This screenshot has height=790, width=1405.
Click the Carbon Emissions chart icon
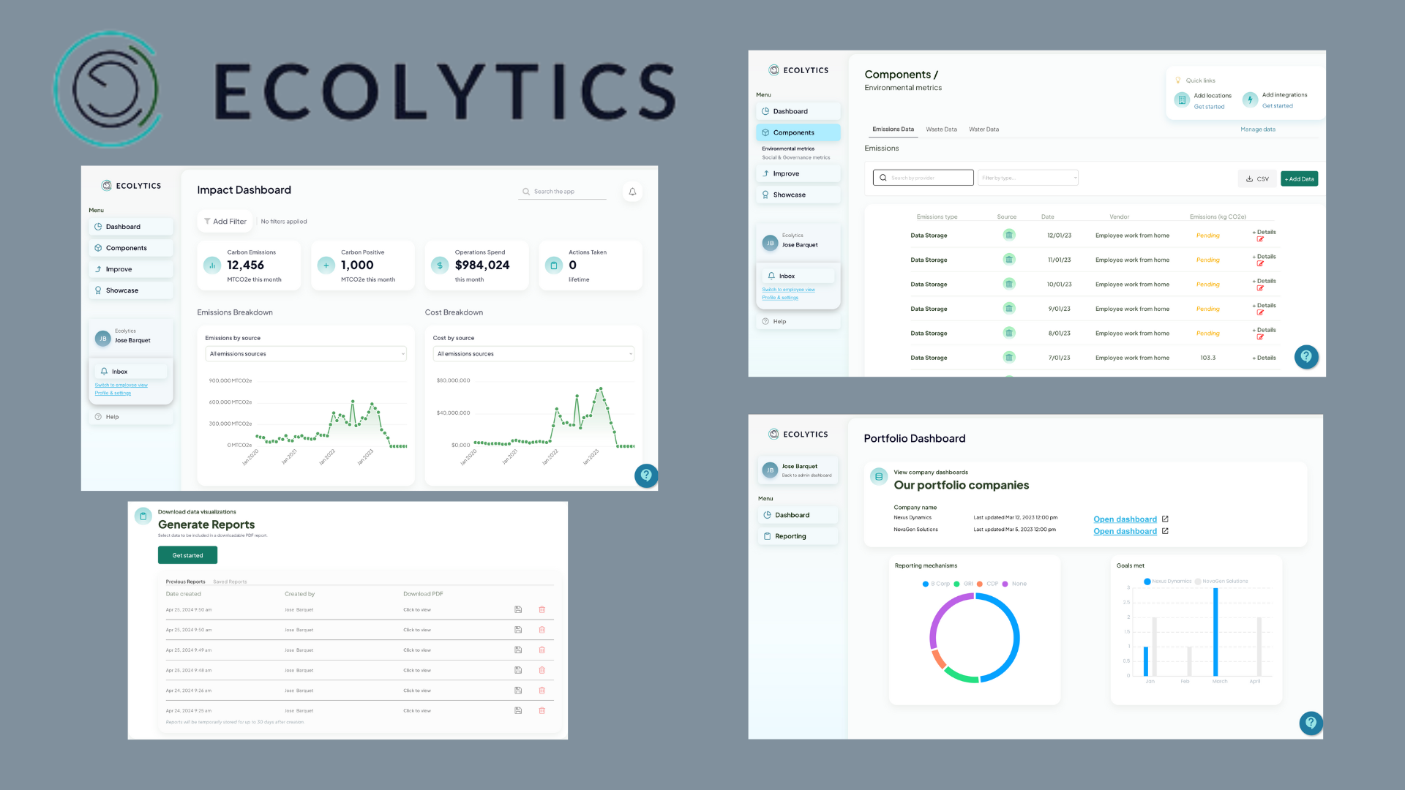coord(212,266)
